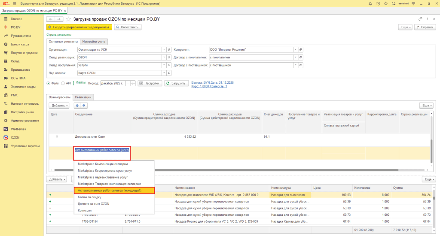Screen dimensions: 440x236
Task: Choose Акт выполненных работ селлера (исходящий)
Action: pos(114,191)
